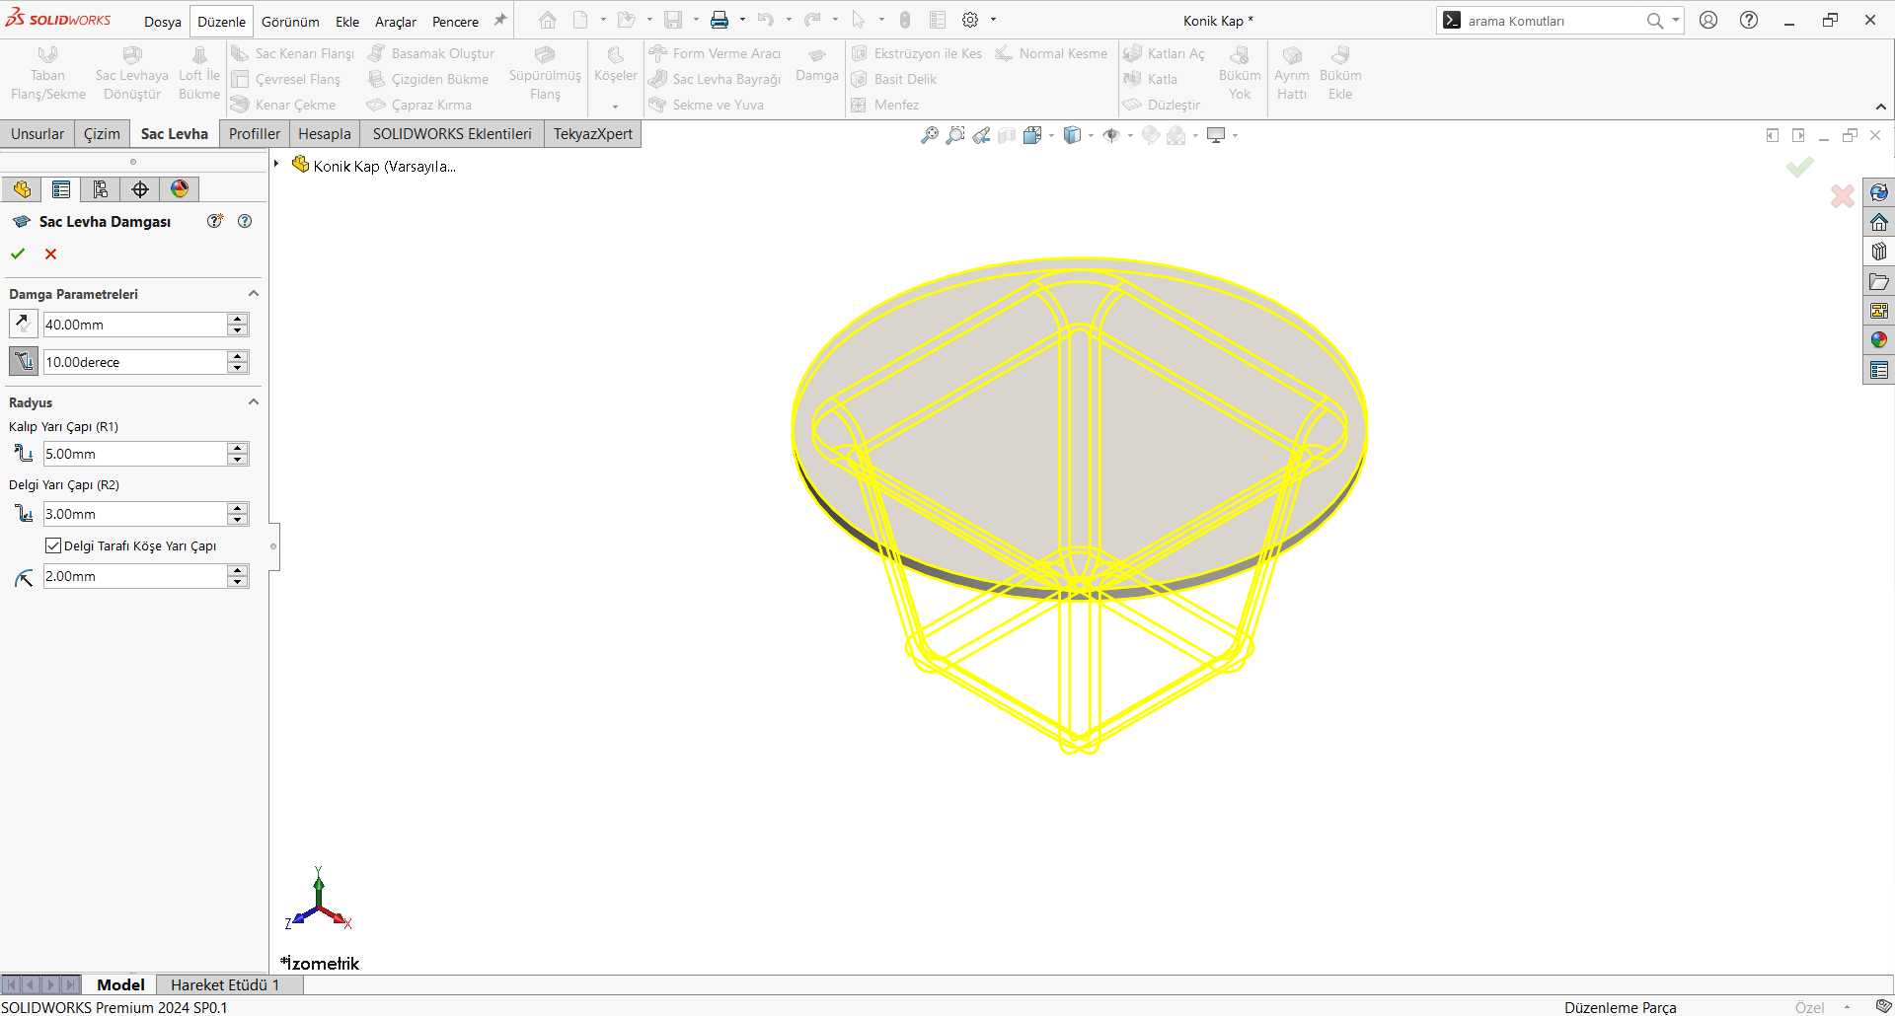The image size is (1895, 1016).
Task: Click Damga button in ribbon
Action: tap(817, 66)
